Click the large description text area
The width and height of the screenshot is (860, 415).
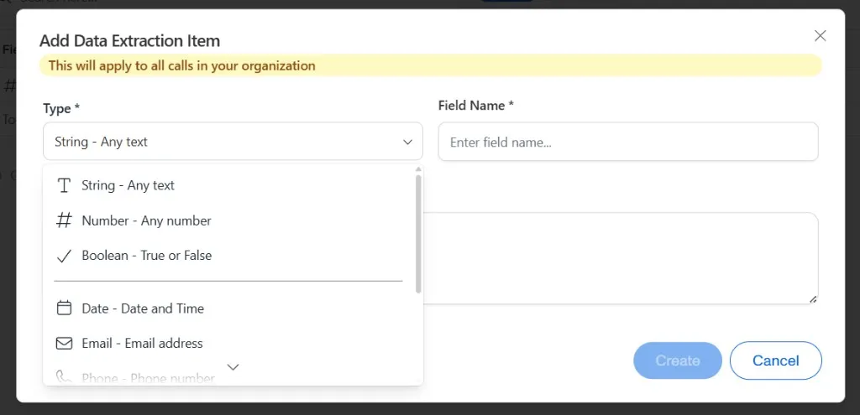coord(621,258)
